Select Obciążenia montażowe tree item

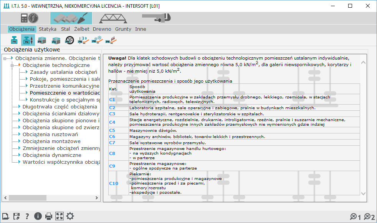[51, 141]
